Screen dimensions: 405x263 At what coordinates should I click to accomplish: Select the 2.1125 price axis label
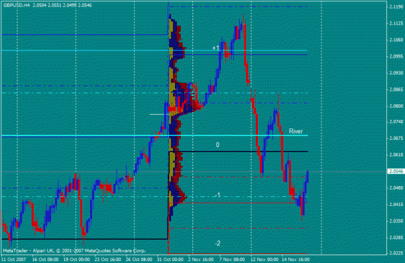tap(396, 23)
